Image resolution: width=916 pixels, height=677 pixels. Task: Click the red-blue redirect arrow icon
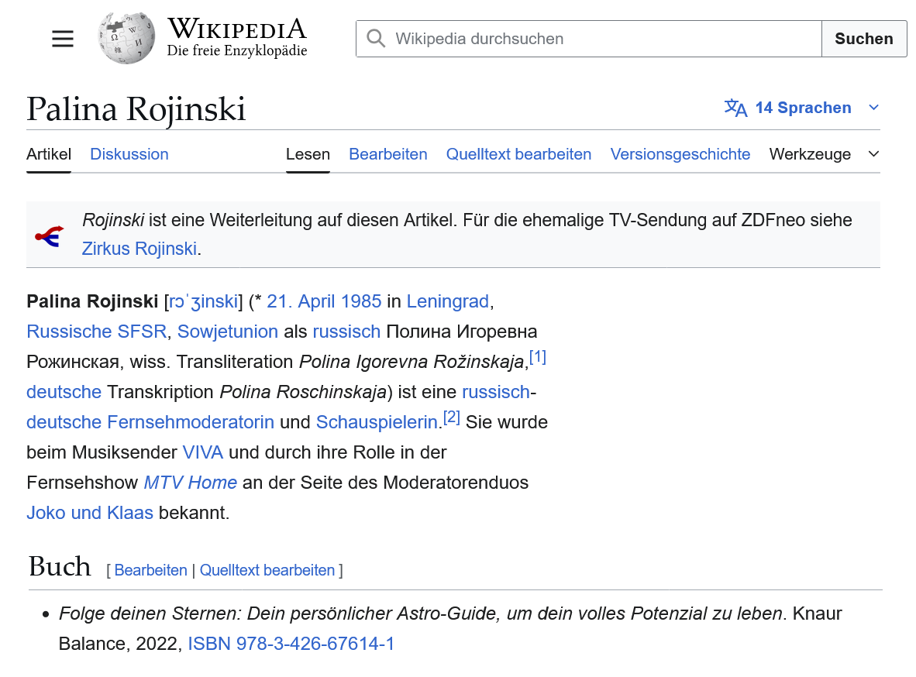50,236
